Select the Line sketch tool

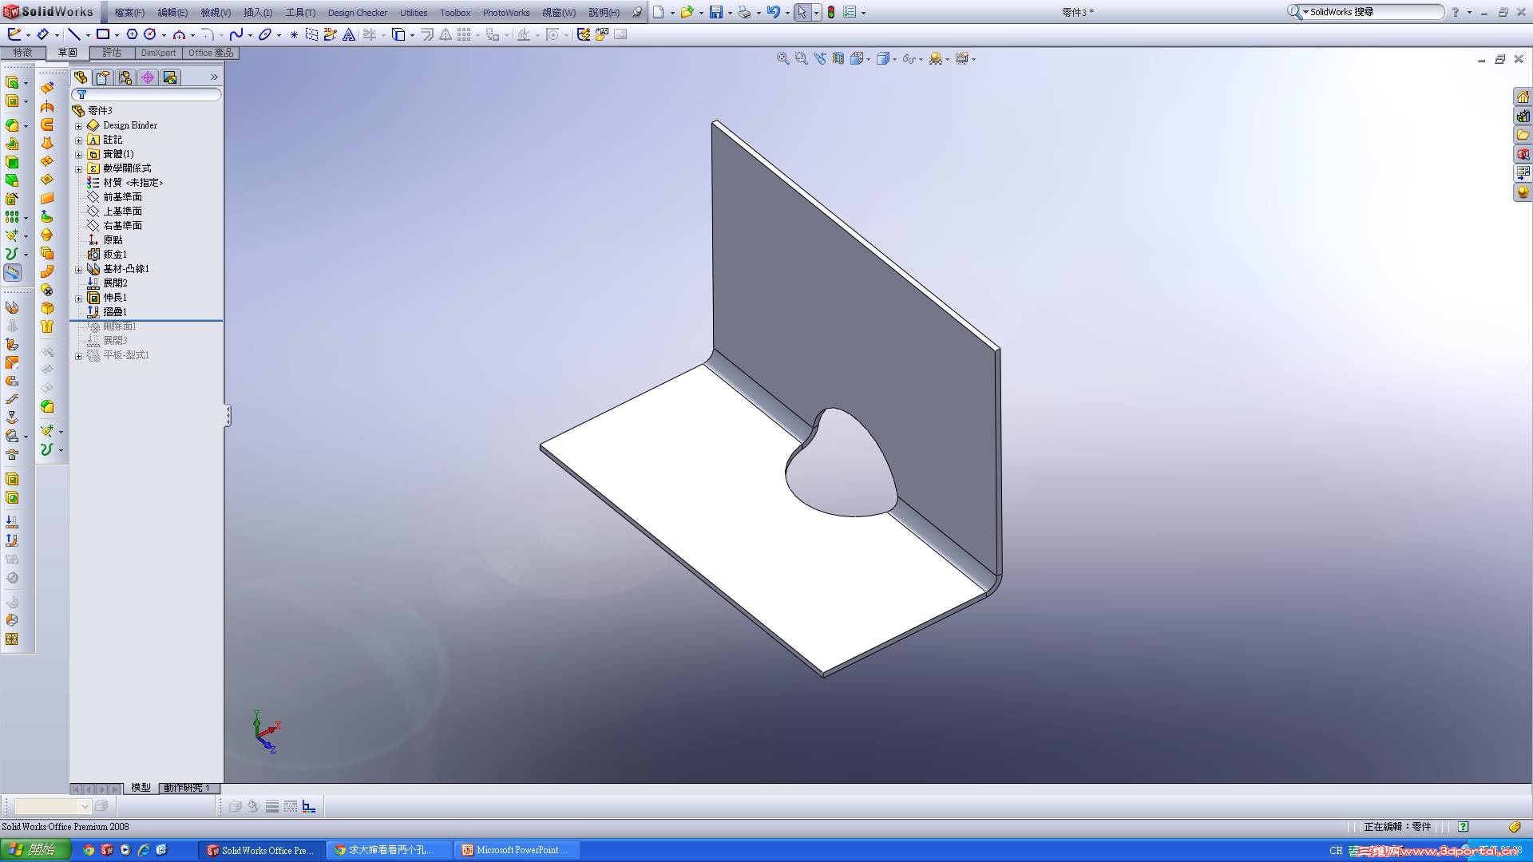tap(73, 34)
